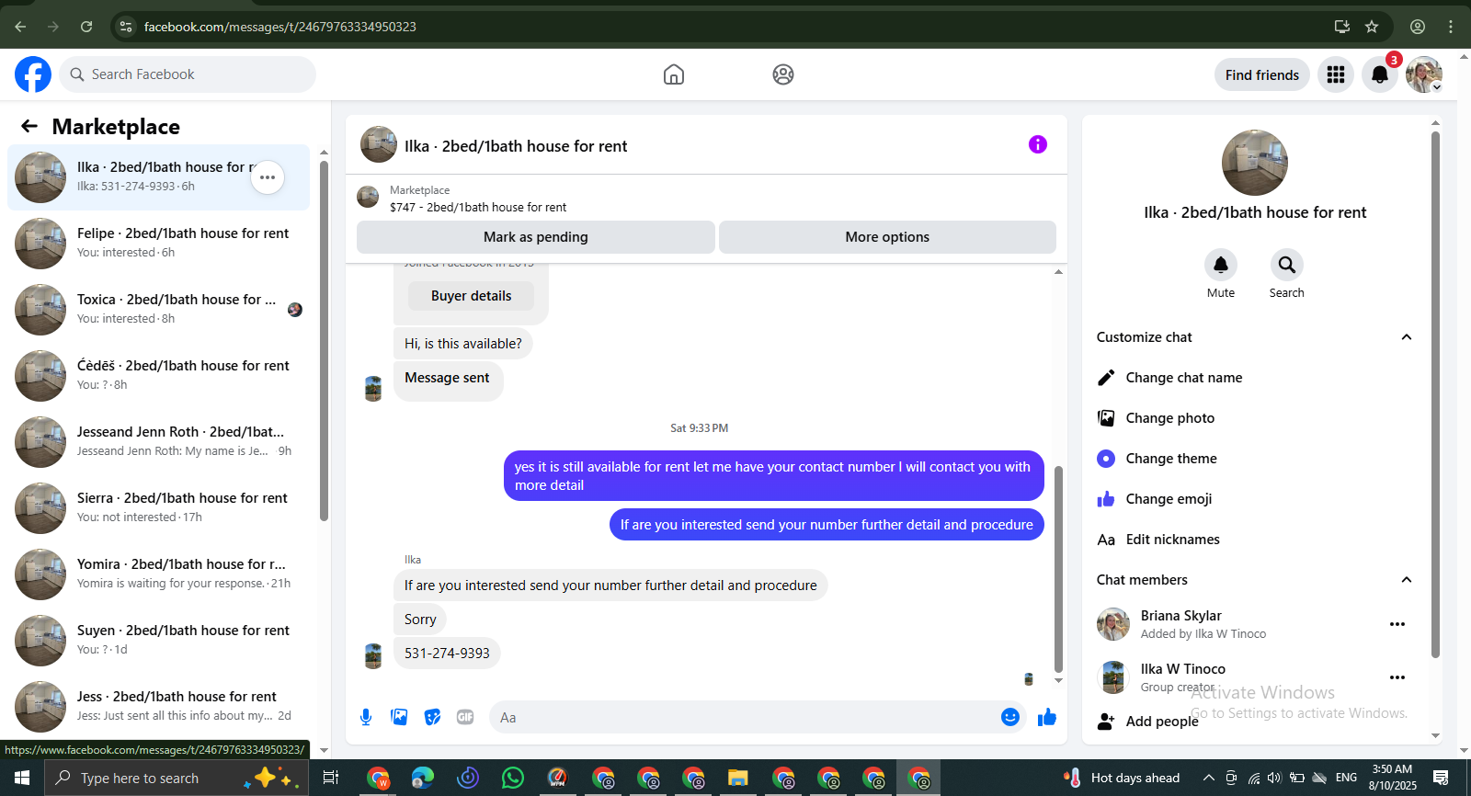Send a thumbs-up like
The width and height of the screenshot is (1471, 796).
1047,717
